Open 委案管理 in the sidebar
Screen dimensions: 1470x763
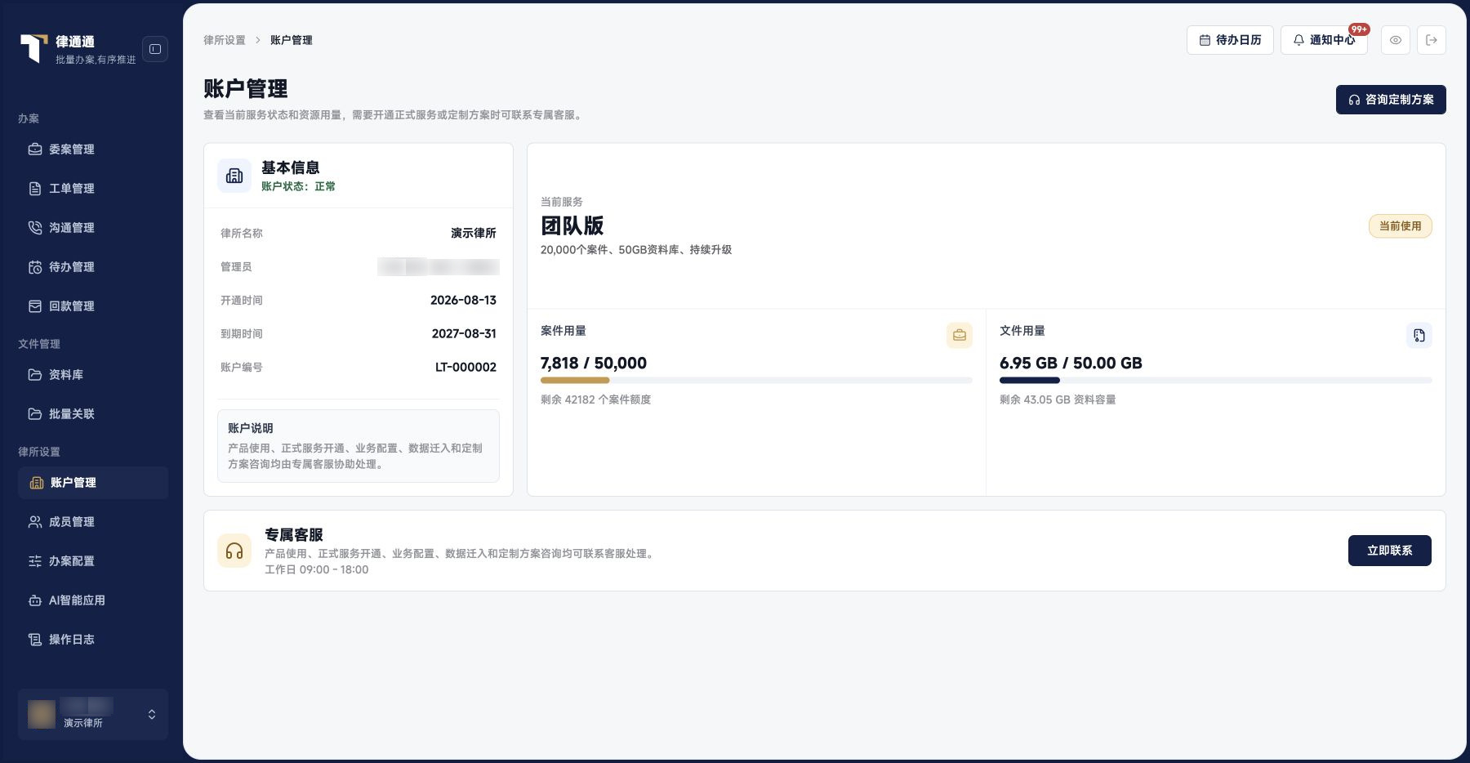(x=93, y=149)
